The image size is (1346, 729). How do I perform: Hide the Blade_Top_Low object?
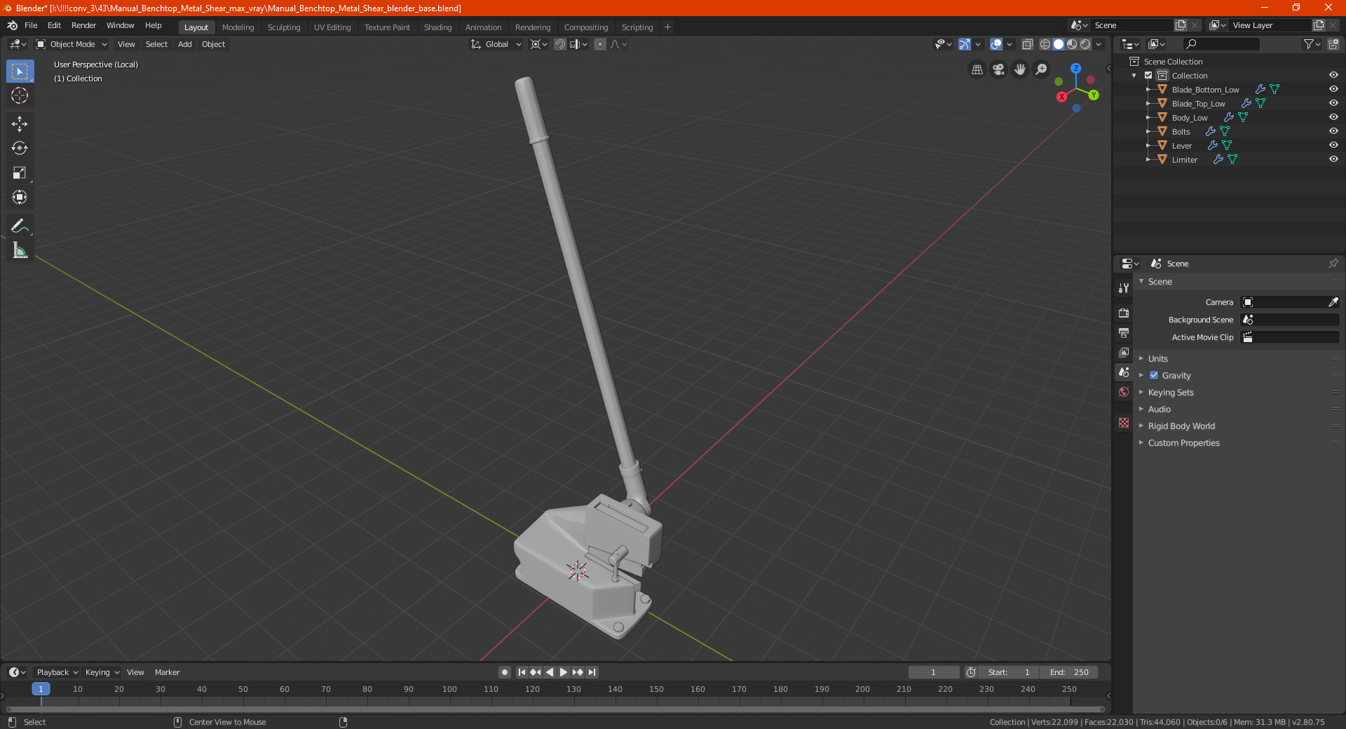pyautogui.click(x=1333, y=103)
